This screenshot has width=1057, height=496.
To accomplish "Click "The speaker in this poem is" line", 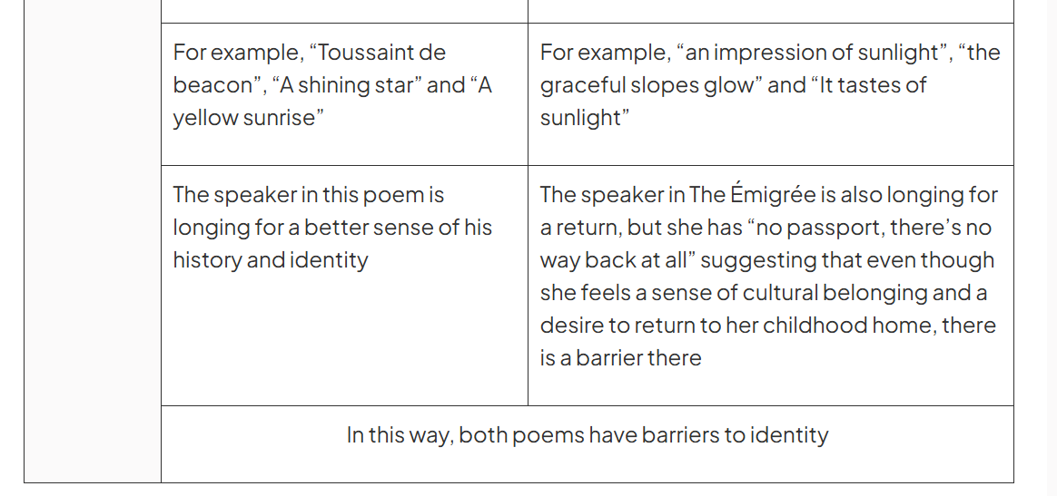I will 309,195.
